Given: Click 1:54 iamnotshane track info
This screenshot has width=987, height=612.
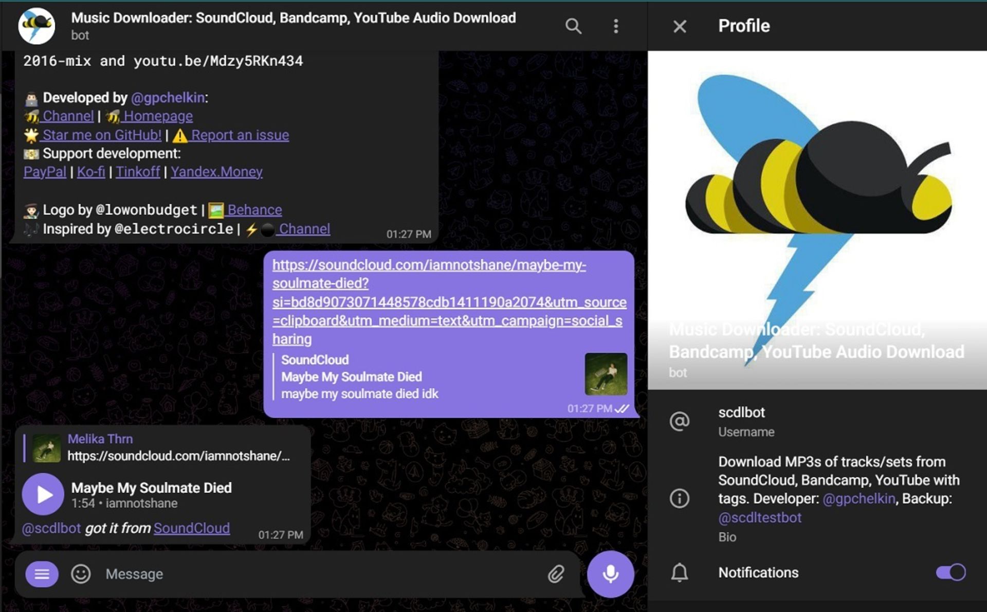Looking at the screenshot, I should coord(124,503).
